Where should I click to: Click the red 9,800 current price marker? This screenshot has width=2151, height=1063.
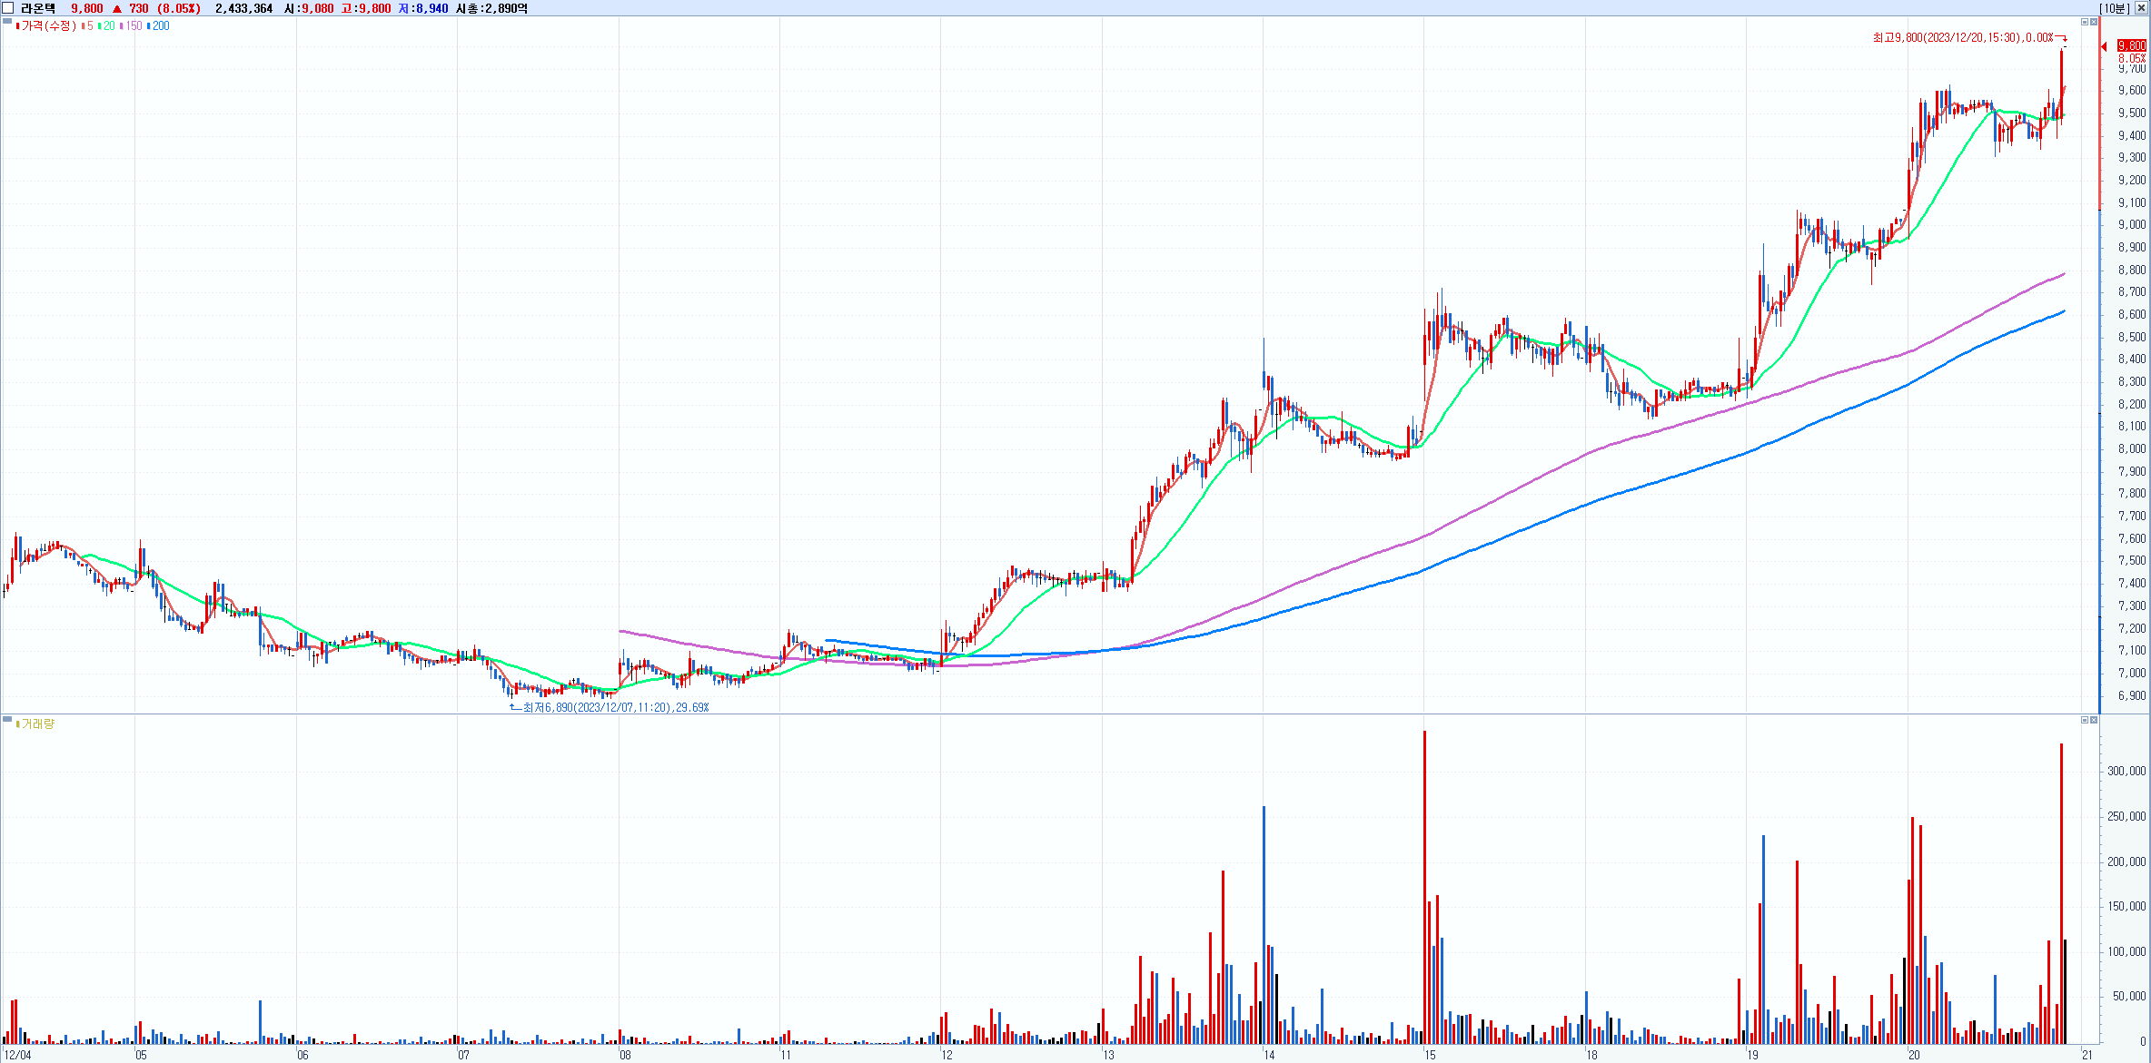[2131, 45]
